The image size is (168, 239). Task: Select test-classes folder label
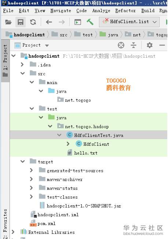tap(62, 197)
